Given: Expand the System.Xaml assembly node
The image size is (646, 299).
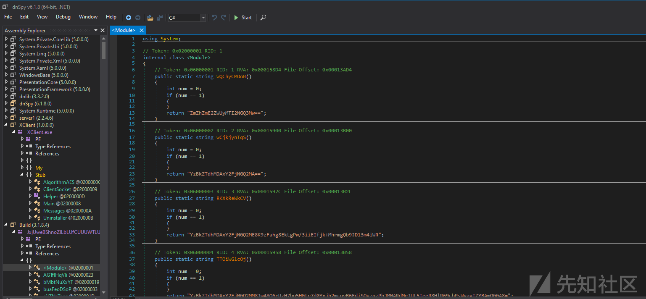Looking at the screenshot, I should [x=6, y=68].
